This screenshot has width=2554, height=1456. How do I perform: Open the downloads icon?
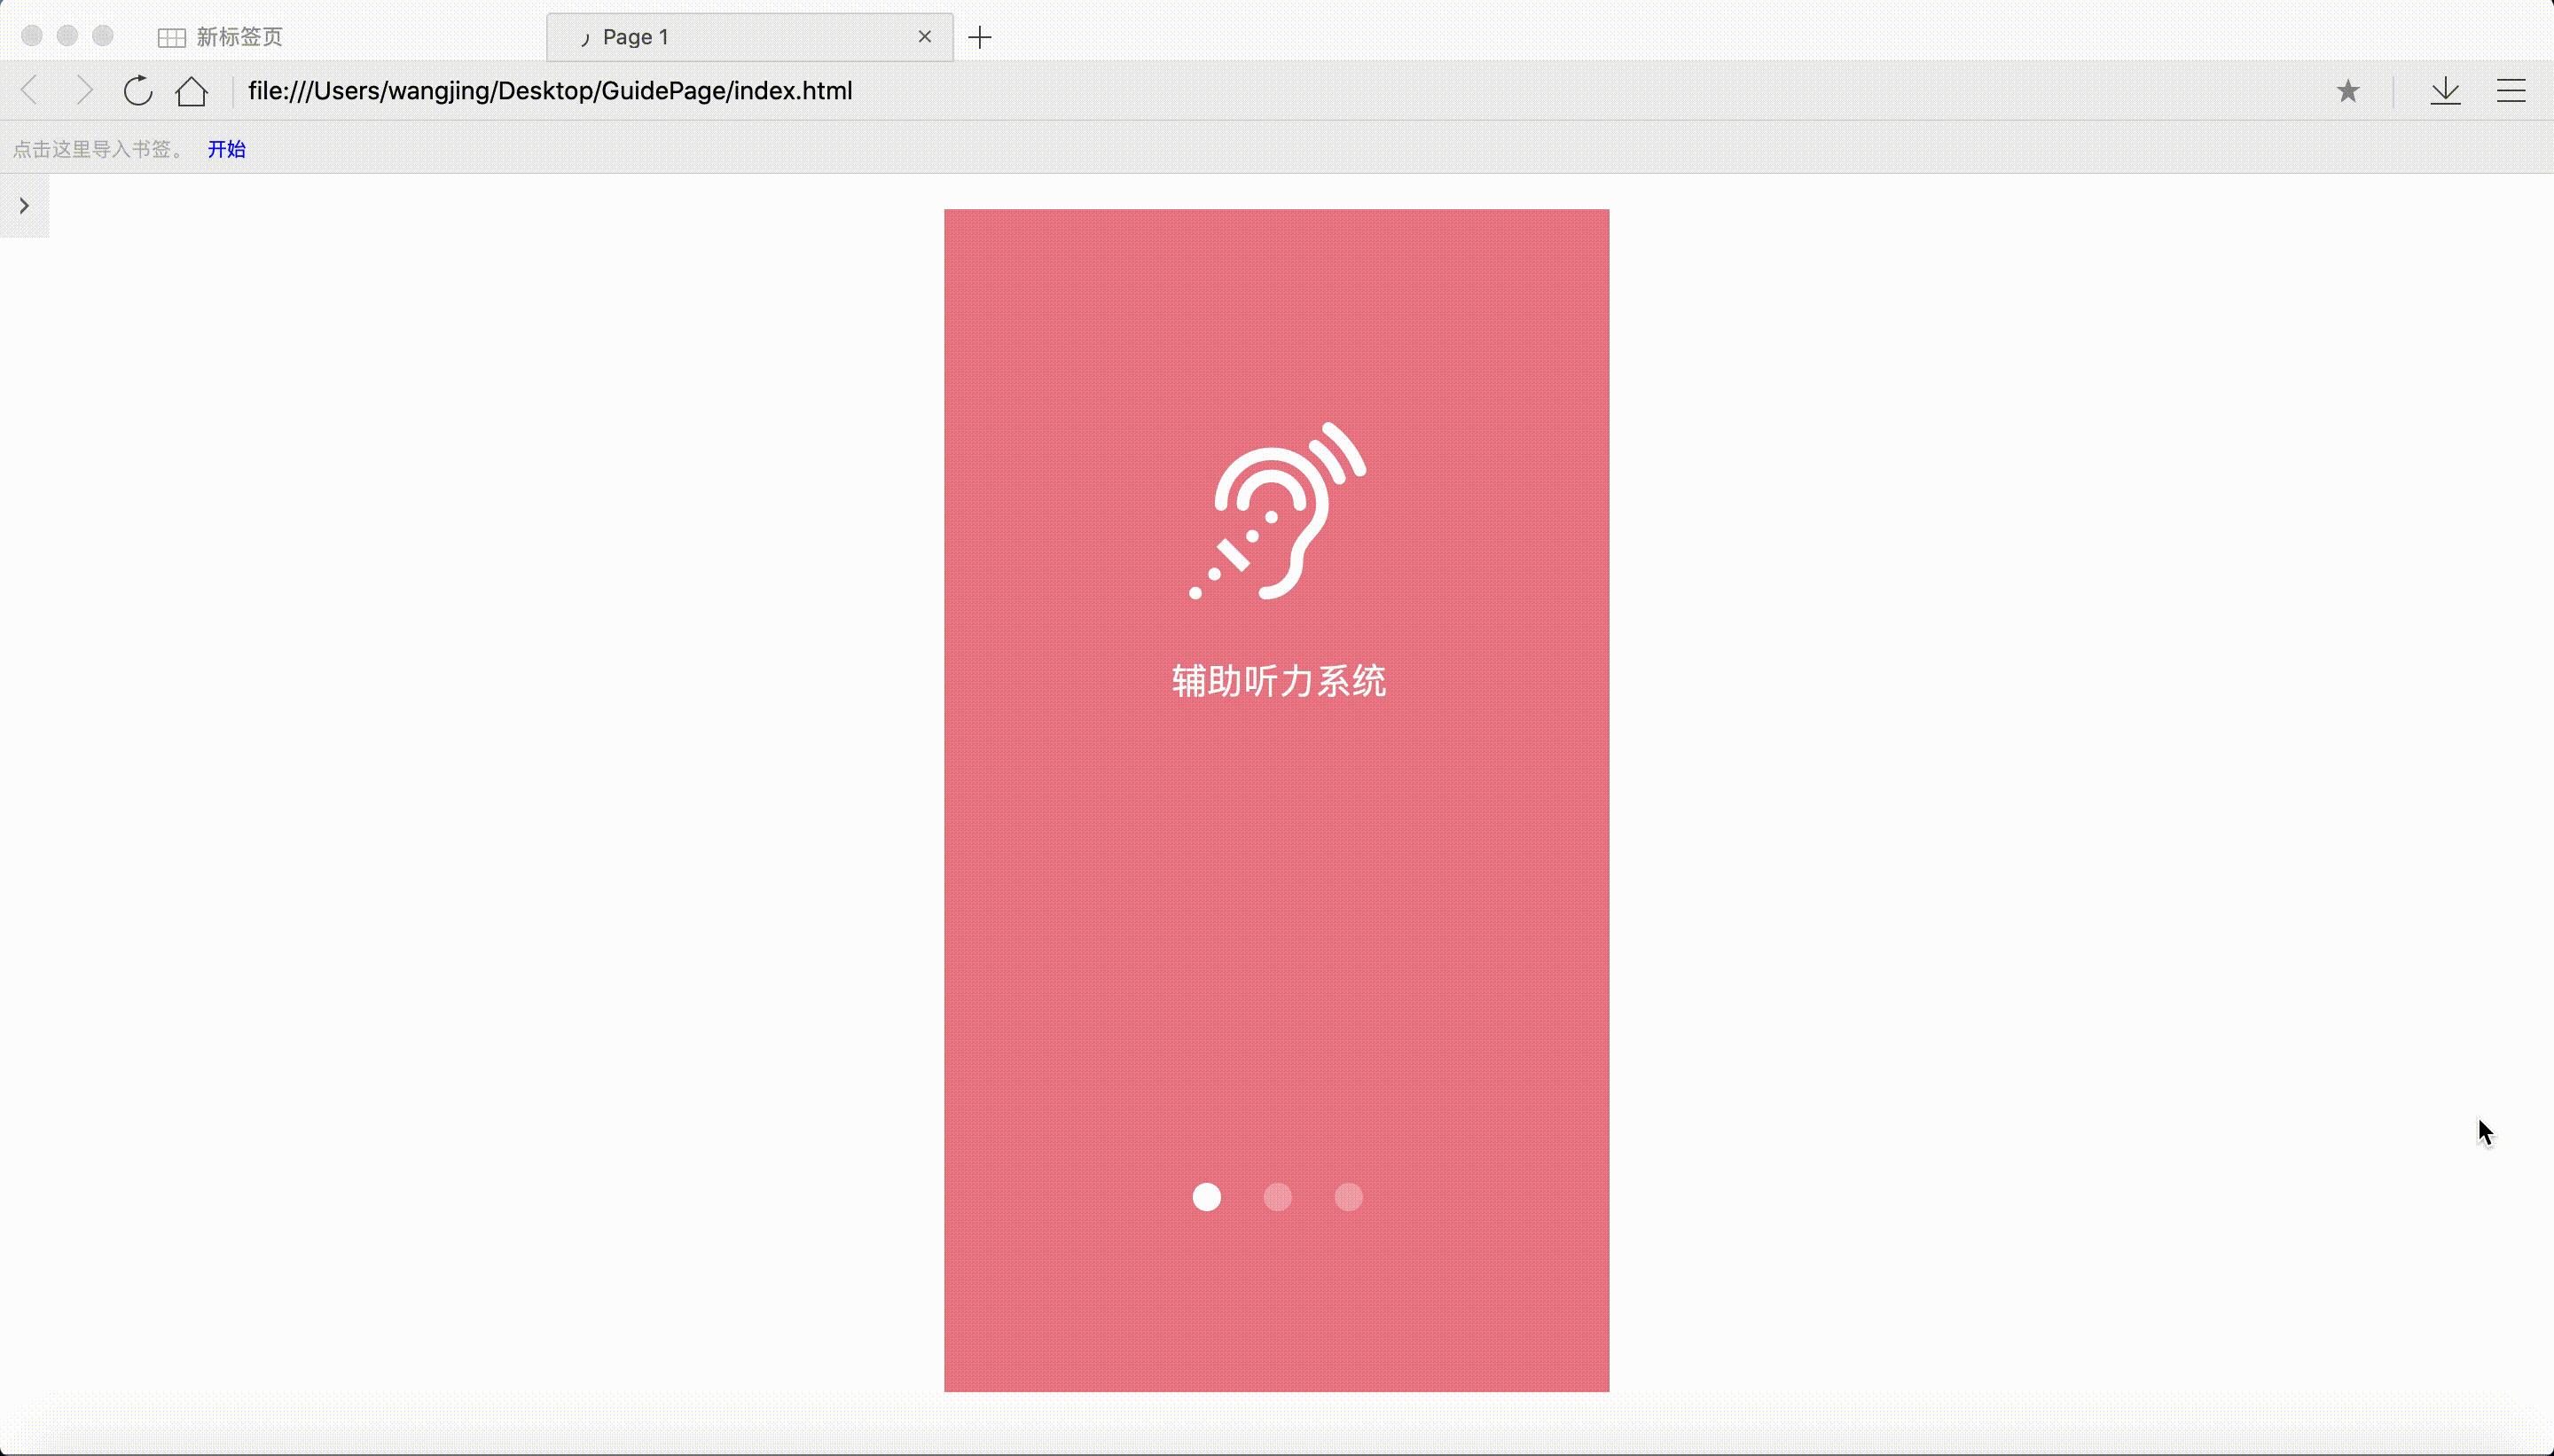pyautogui.click(x=2445, y=91)
